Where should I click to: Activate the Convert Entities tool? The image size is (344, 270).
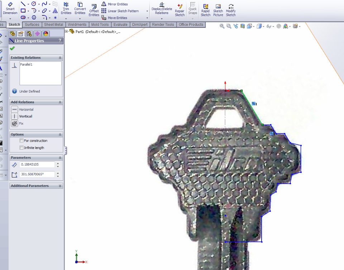80,8
